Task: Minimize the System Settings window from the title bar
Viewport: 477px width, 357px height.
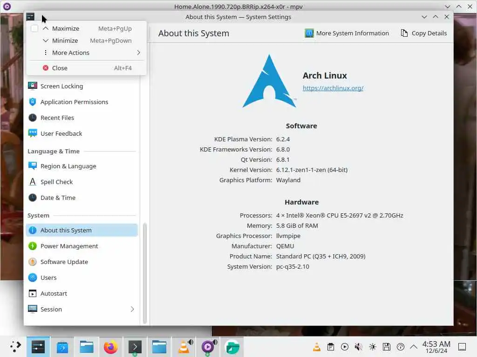Action: (x=424, y=17)
